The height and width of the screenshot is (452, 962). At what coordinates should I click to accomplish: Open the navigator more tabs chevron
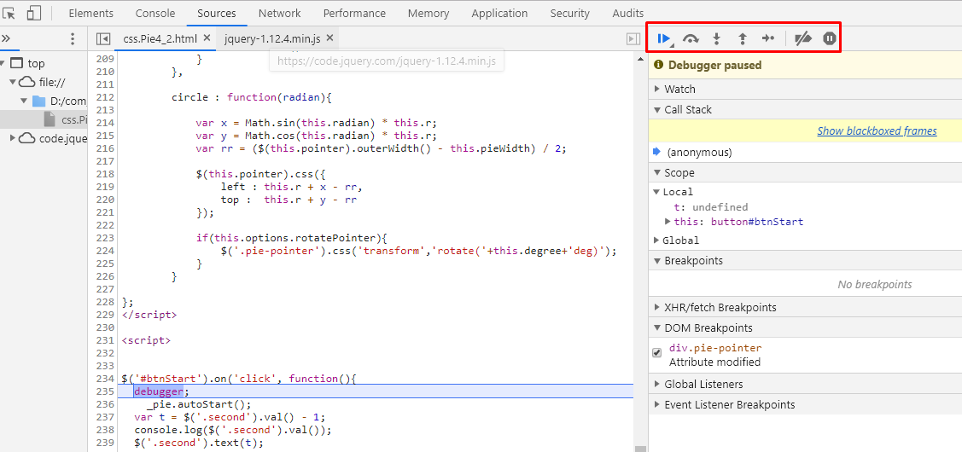pos(6,39)
